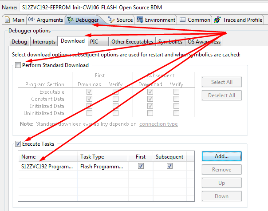Viewport: 268px width, 211px height.
Task: Click the Select All button
Action: (x=222, y=82)
